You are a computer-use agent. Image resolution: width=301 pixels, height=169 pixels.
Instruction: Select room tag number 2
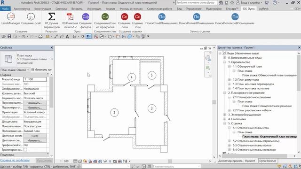coord(114,113)
